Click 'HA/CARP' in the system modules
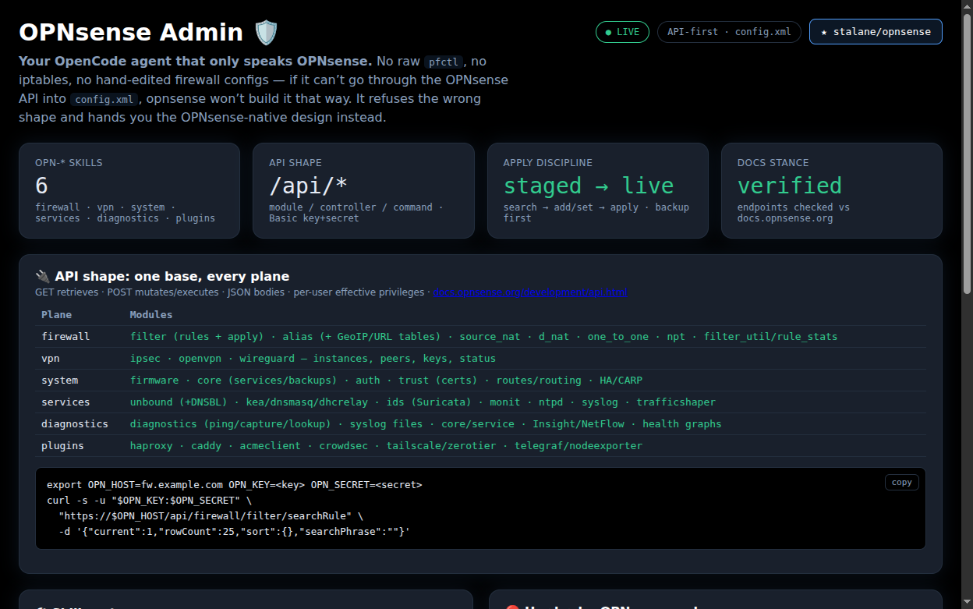The width and height of the screenshot is (973, 609). coord(621,380)
